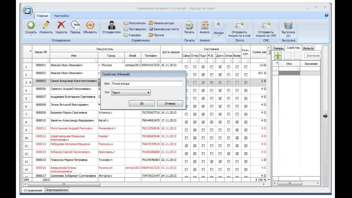
Task: Click the Значение button in side panel
Action: pyautogui.click(x=312, y=56)
